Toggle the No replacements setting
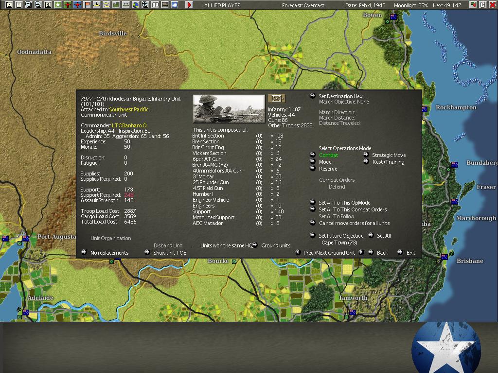This screenshot has height=382, width=498. pyautogui.click(x=109, y=253)
